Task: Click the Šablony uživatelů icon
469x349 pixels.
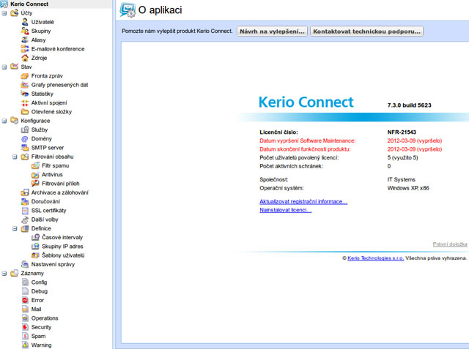Action: 36,255
